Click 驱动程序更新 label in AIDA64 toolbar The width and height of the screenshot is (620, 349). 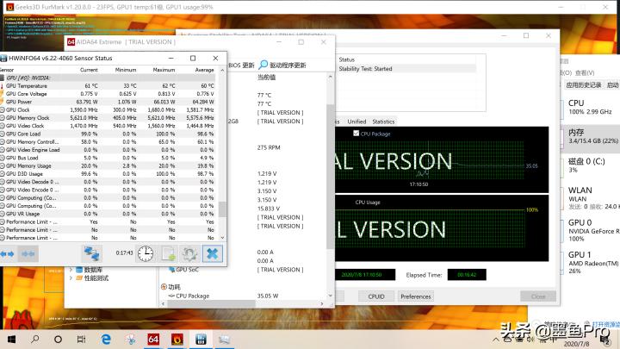coord(288,65)
